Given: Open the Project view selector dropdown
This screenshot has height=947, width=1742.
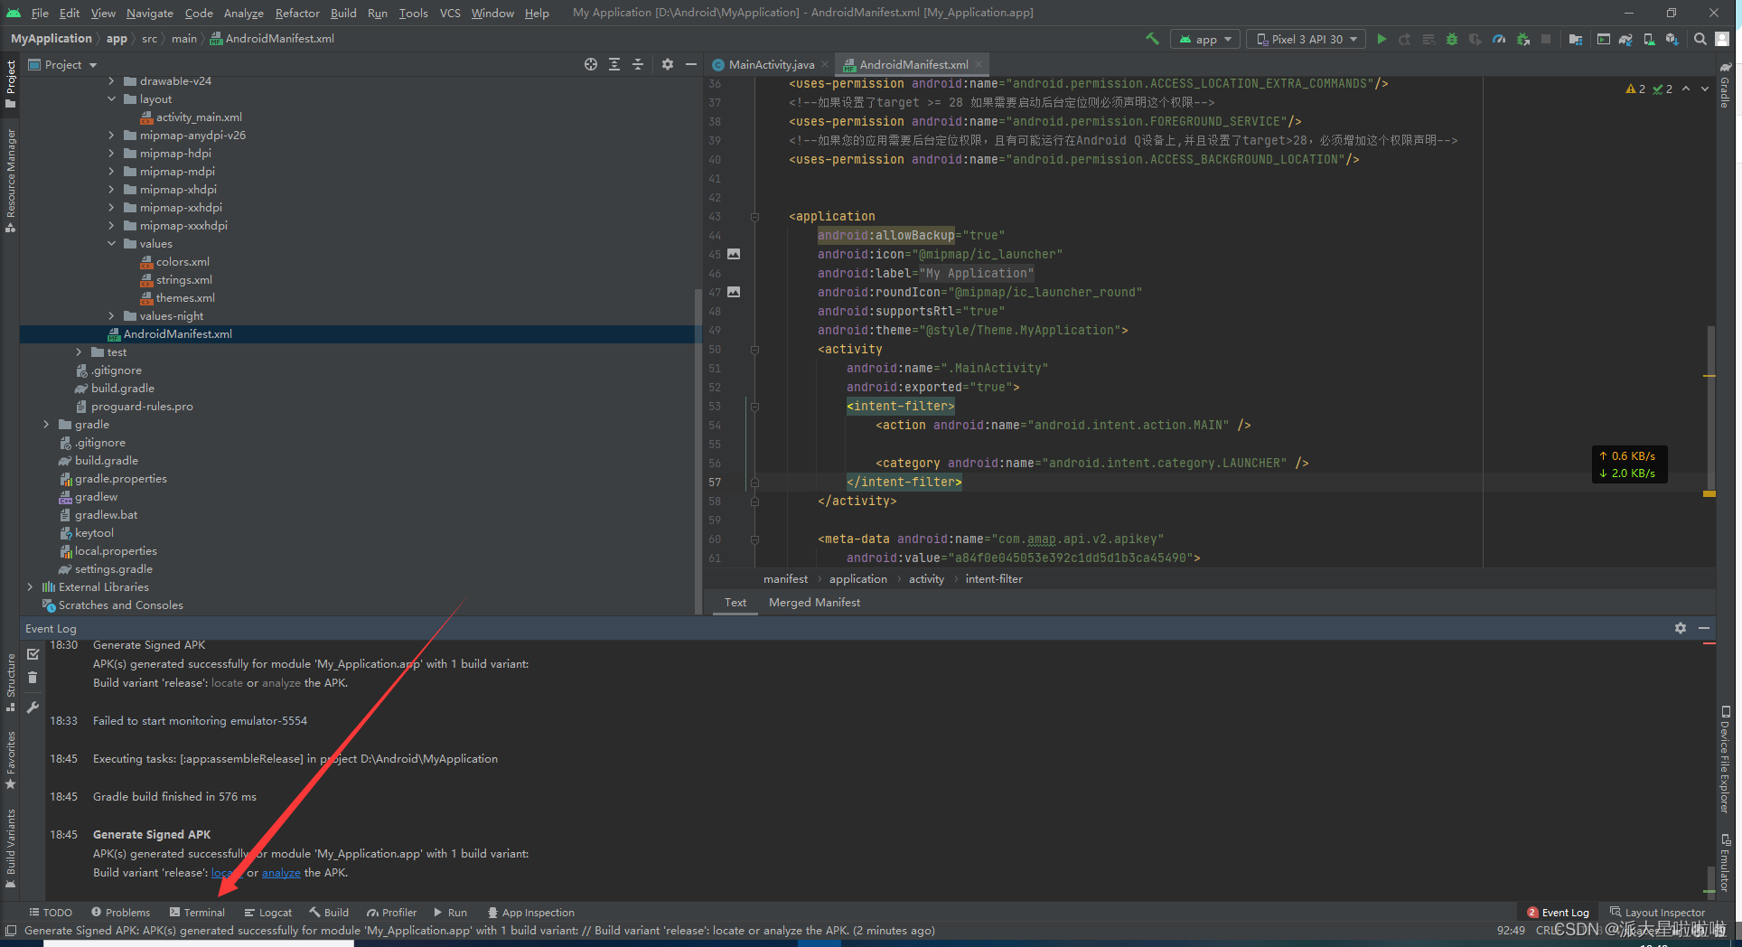Looking at the screenshot, I should click(x=63, y=64).
